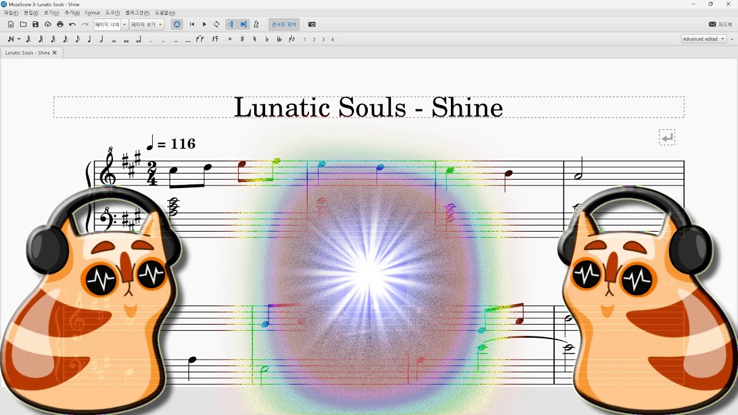Apply augmentation dot to note

click(151, 40)
